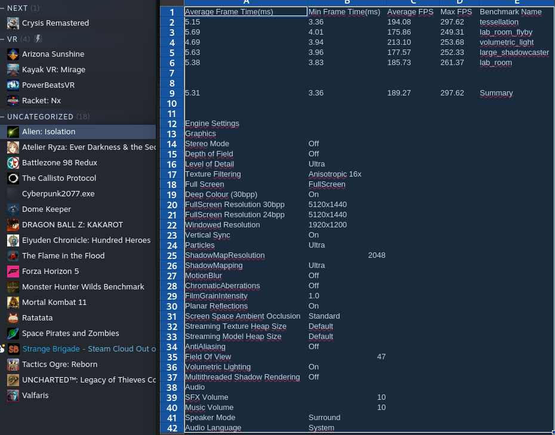Select Tactics Ogre: Reborn in game list
The height and width of the screenshot is (435, 555).
point(60,365)
